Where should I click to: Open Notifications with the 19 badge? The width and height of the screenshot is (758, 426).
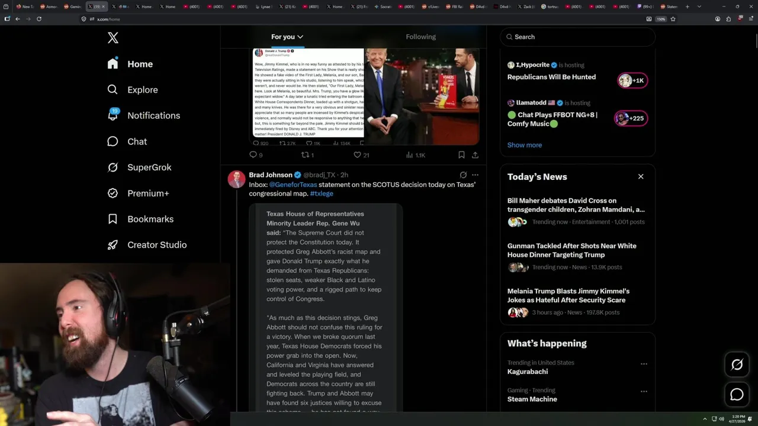pyautogui.click(x=144, y=115)
